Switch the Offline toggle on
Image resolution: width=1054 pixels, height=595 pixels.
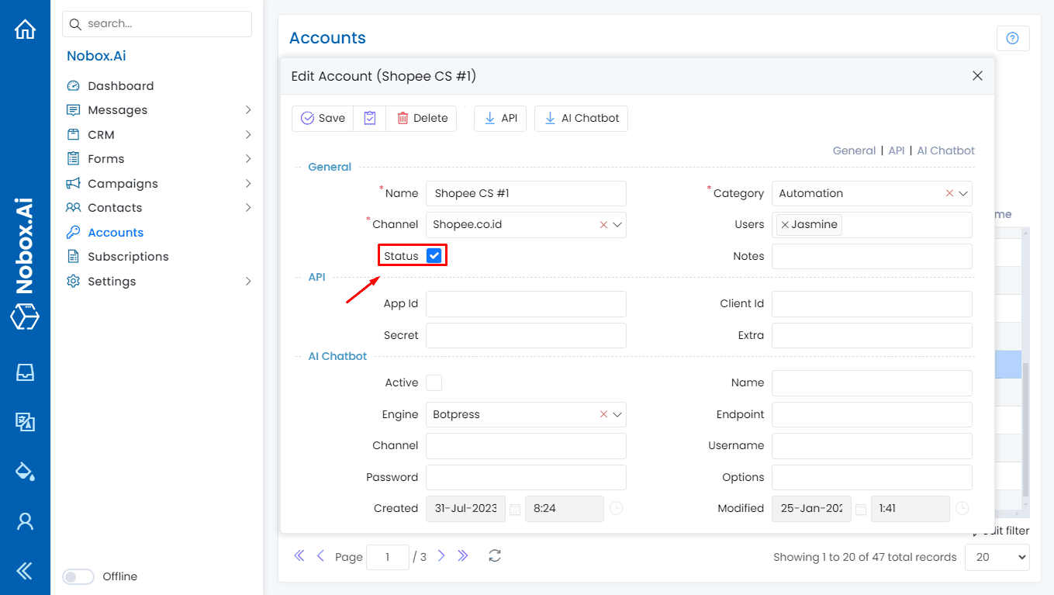tap(78, 576)
